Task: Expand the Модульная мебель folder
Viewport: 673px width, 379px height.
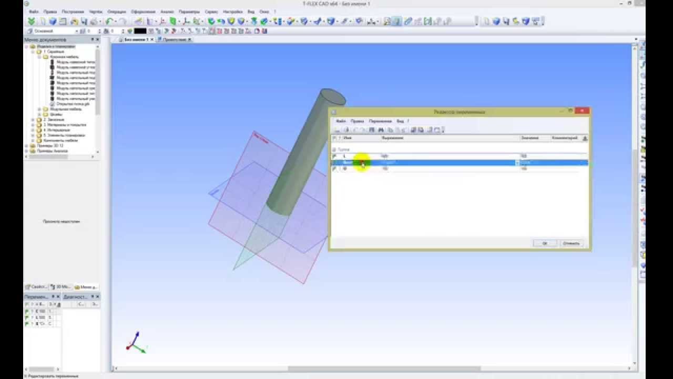Action: [39, 109]
